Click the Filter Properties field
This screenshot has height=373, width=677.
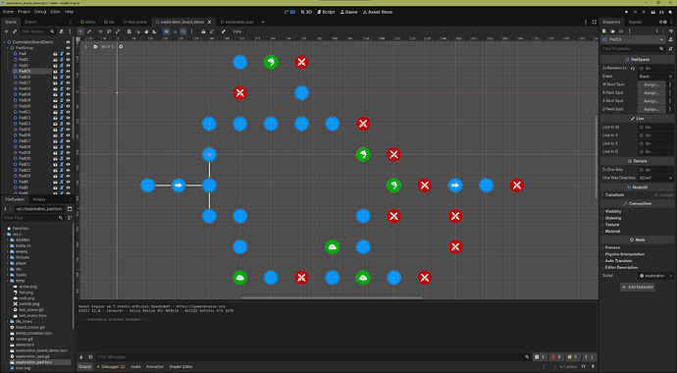pyautogui.click(x=634, y=49)
